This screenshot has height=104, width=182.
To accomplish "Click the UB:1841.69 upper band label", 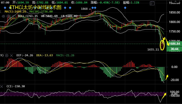I will 49,16.
